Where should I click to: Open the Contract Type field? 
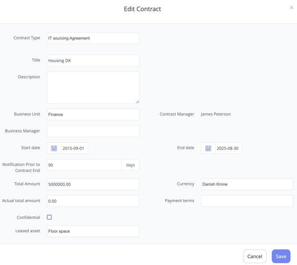[x=93, y=38]
